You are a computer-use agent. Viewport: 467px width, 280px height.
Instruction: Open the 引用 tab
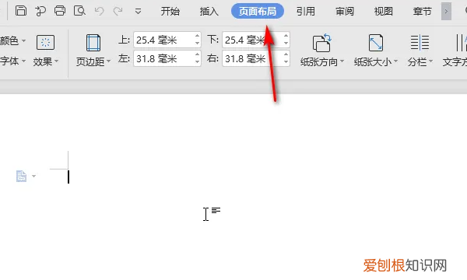coord(306,12)
